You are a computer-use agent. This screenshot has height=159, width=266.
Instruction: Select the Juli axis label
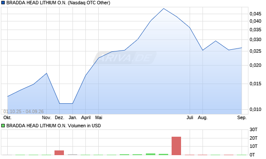pyautogui.click(x=190, y=117)
